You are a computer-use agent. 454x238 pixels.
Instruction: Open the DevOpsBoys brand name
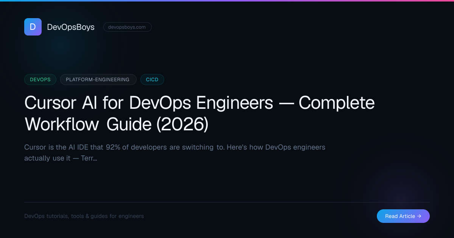[71, 27]
